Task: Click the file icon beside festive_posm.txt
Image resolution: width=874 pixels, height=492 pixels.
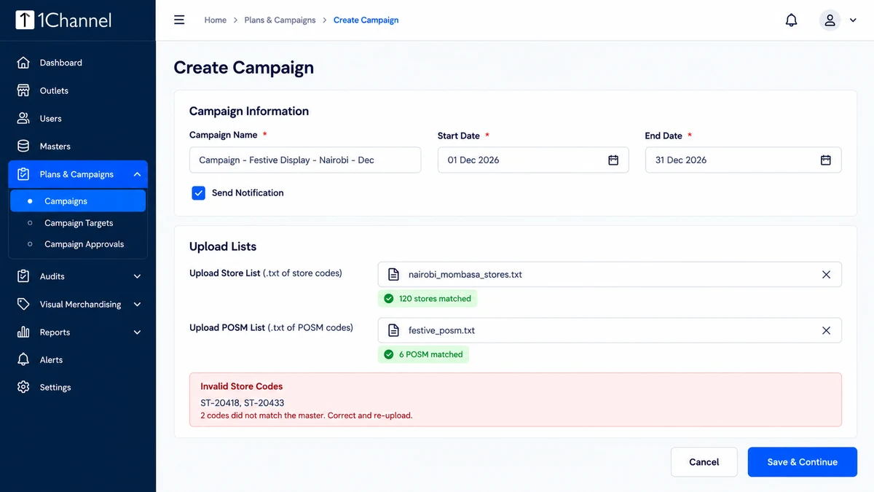Action: 393,330
